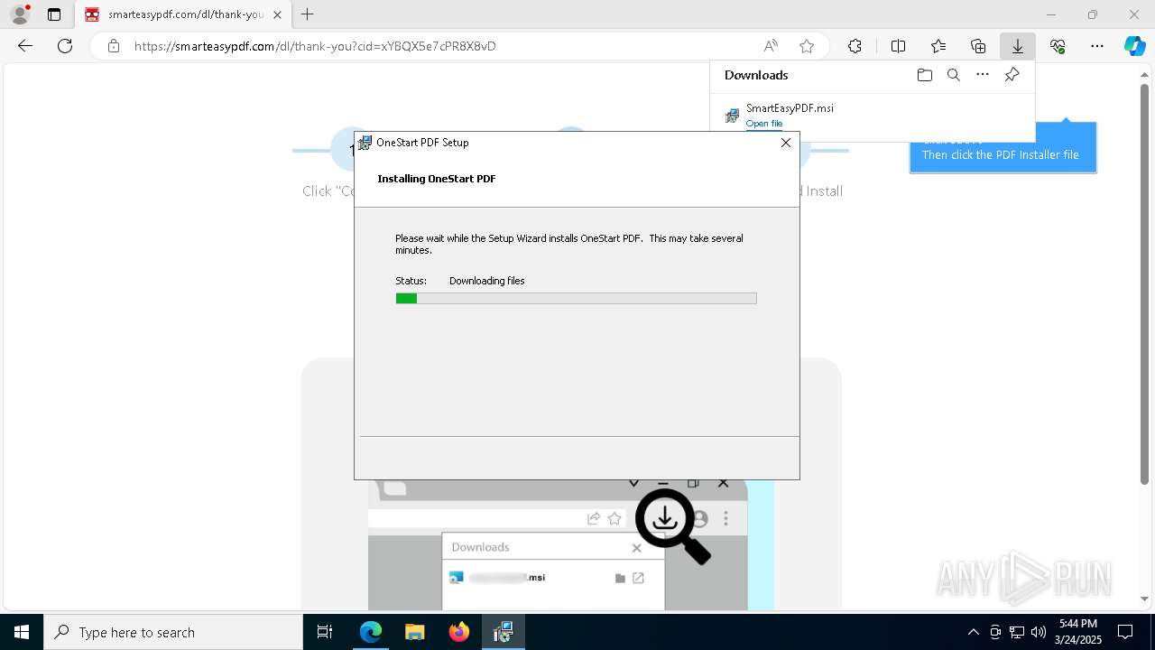Screen dimensions: 1155x650
Task: Open Extensions puzzle icon
Action: point(855,46)
